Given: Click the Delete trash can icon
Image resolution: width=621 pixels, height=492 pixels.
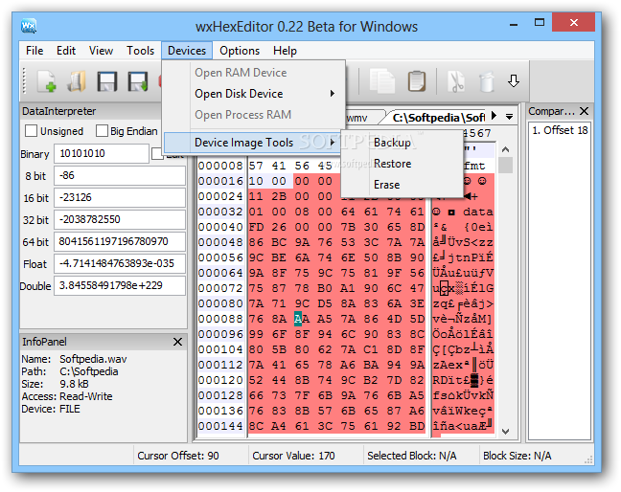Looking at the screenshot, I should [486, 81].
